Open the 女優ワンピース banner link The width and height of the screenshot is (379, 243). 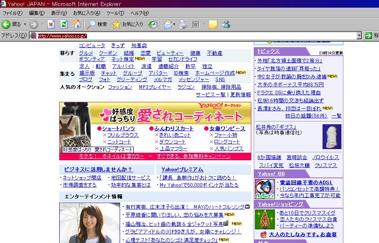[227, 129]
